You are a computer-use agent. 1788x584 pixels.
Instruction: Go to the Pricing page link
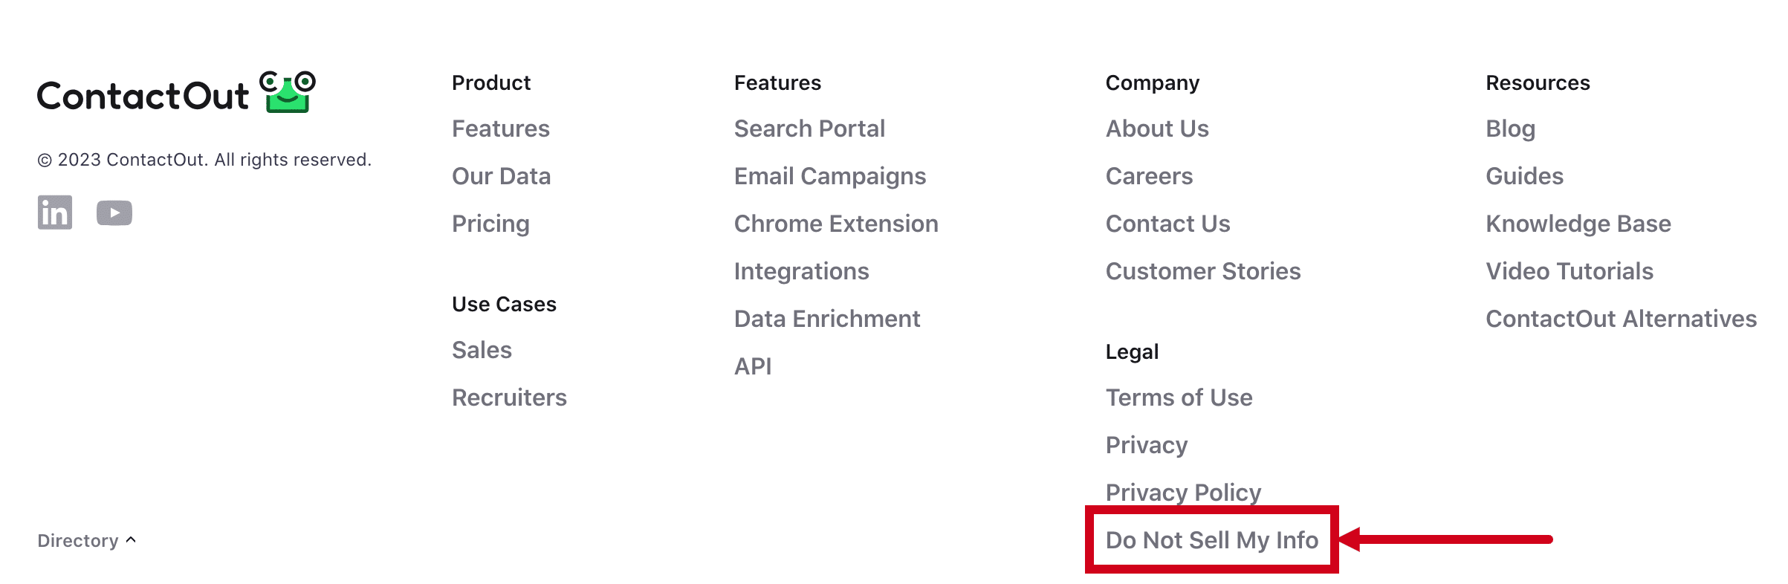coord(490,224)
